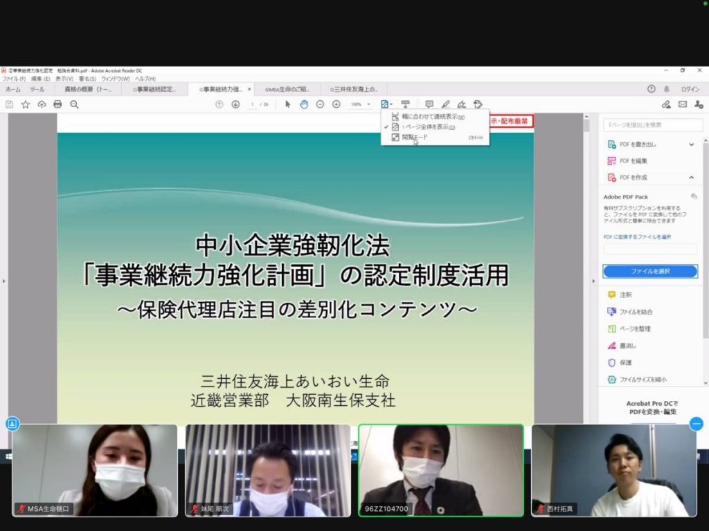Click the Save file icon in toolbar
The image size is (709, 531).
click(x=9, y=105)
